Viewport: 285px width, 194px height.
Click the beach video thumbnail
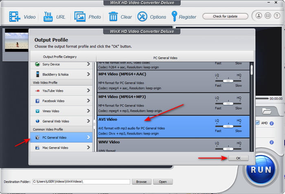[x=17, y=40]
